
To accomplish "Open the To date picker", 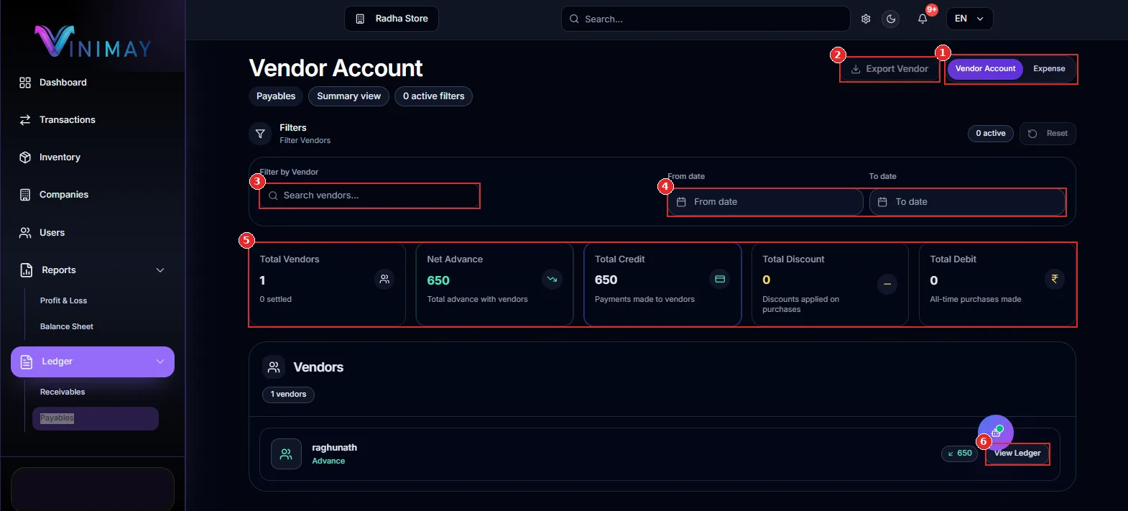I will (967, 202).
